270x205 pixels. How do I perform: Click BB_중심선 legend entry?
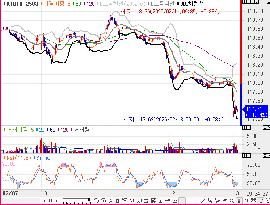(161, 4)
